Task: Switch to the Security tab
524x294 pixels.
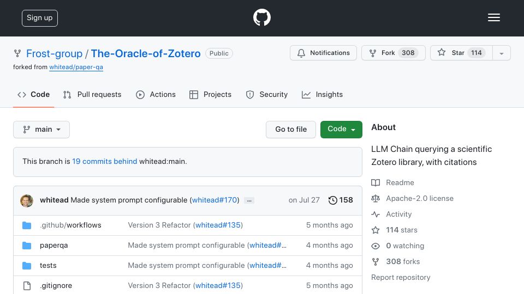Action: click(x=267, y=95)
